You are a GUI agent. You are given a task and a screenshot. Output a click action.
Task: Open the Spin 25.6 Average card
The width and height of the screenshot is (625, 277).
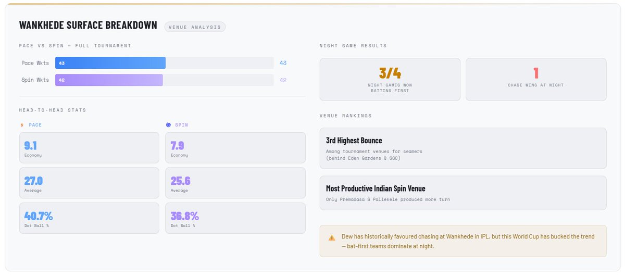235,183
